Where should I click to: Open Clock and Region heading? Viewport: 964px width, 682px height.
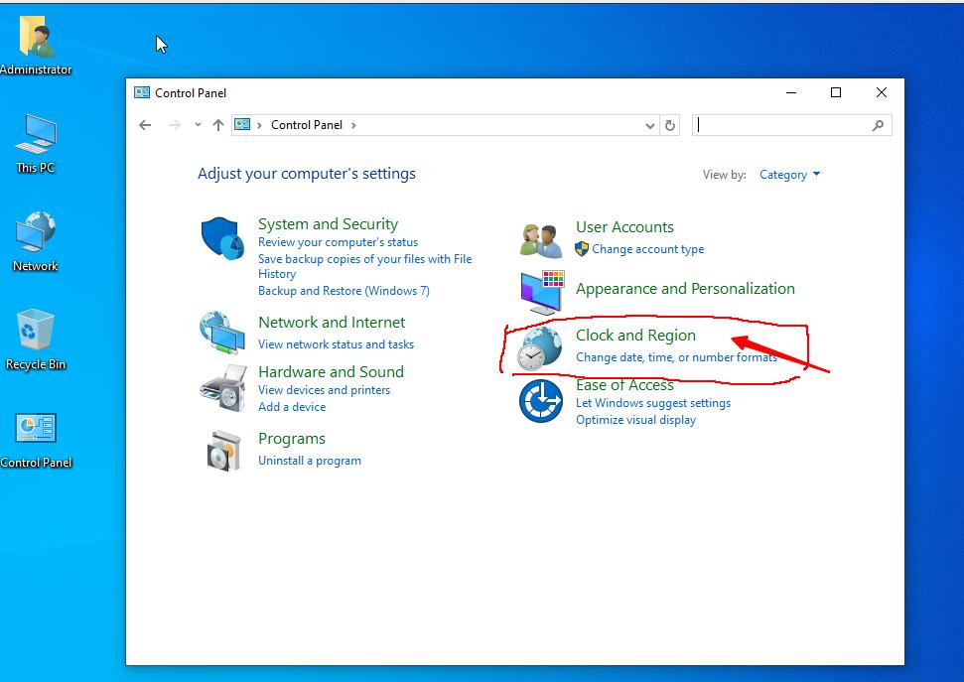[x=635, y=336]
